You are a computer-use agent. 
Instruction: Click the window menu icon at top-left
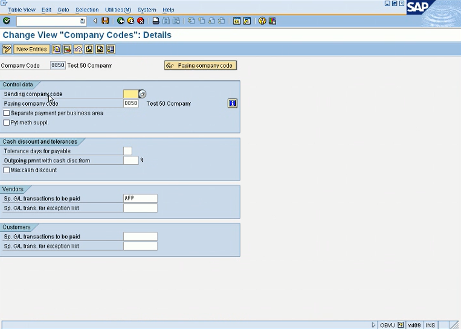(x=4, y=3)
